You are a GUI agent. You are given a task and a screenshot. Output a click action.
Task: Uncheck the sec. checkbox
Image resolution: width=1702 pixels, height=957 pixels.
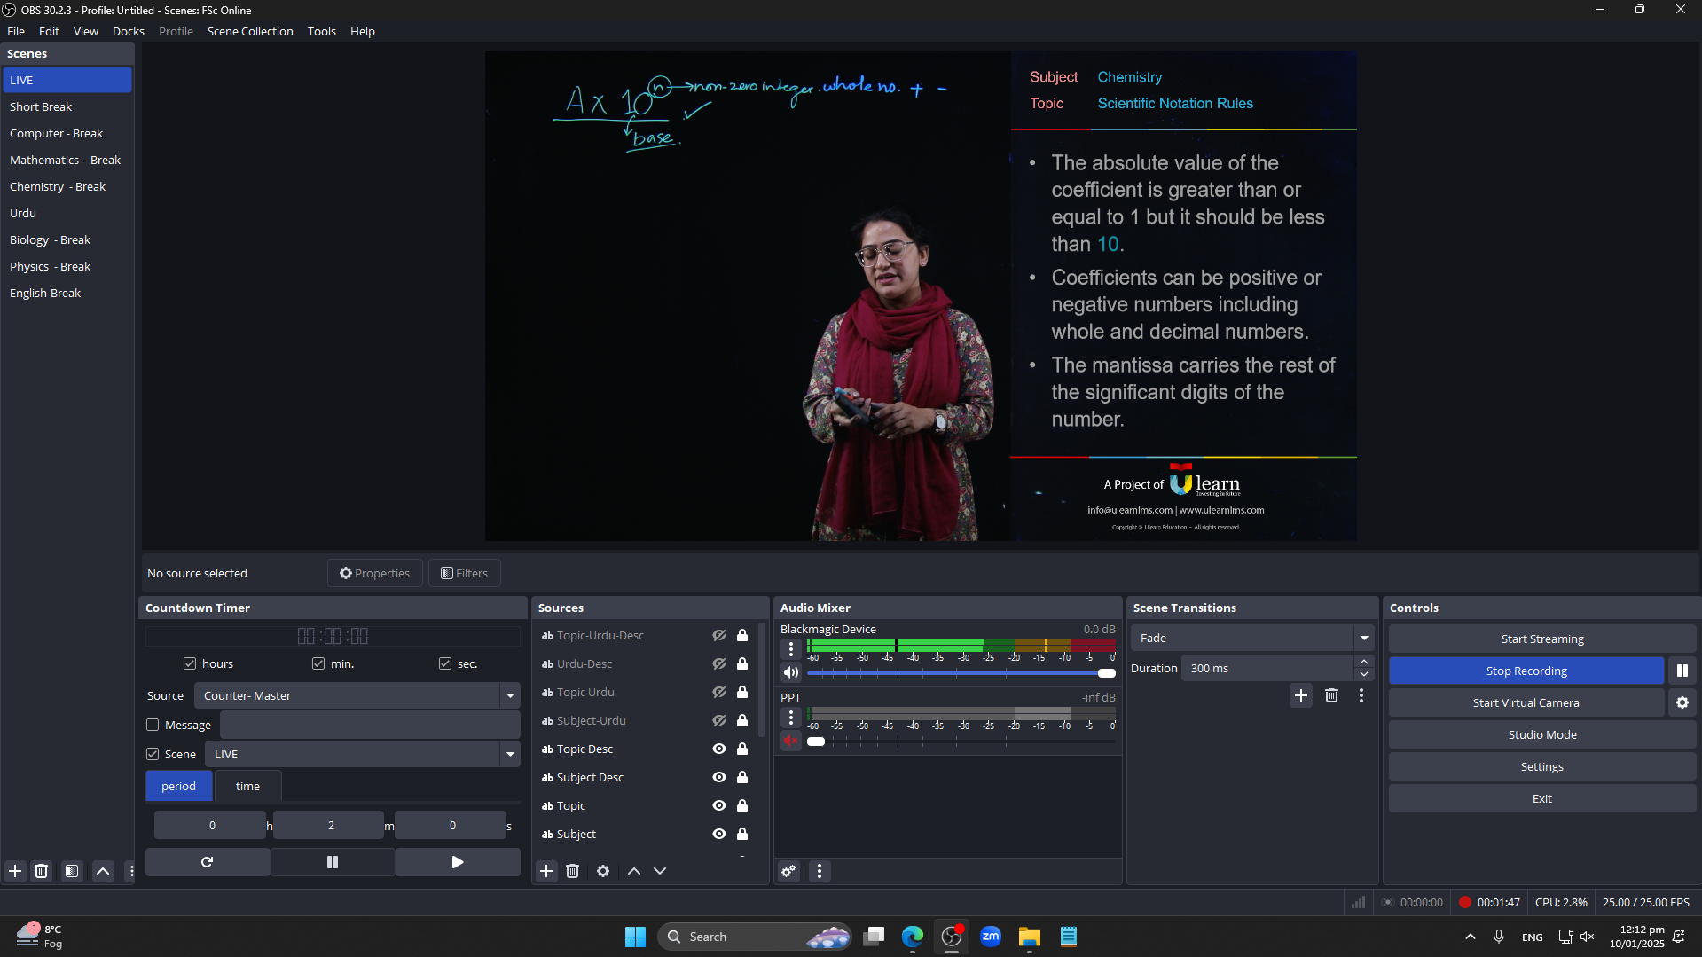(445, 663)
